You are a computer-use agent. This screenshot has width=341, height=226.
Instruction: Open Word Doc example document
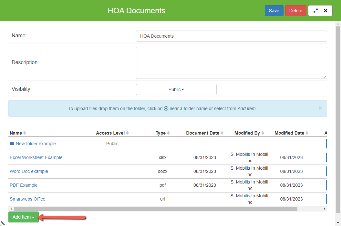[x=29, y=171]
